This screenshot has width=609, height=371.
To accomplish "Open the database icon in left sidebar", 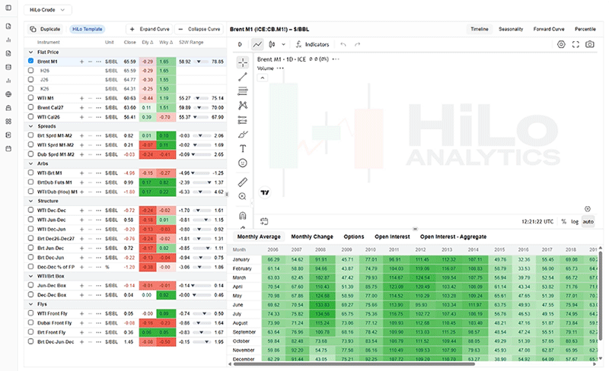I will click(x=8, y=67).
